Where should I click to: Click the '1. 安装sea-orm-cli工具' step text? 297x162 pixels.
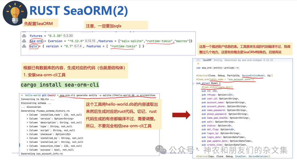click(x=45, y=75)
